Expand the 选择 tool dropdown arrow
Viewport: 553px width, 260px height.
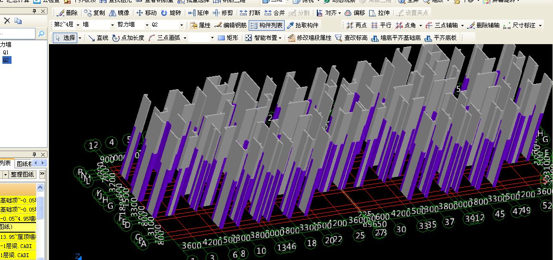click(x=80, y=38)
